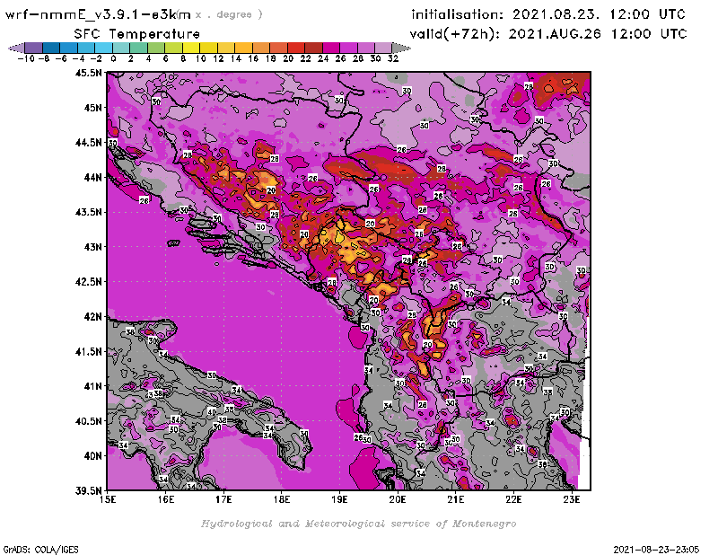Click the longitude label '20E'
The height and width of the screenshot is (555, 718).
tap(398, 499)
